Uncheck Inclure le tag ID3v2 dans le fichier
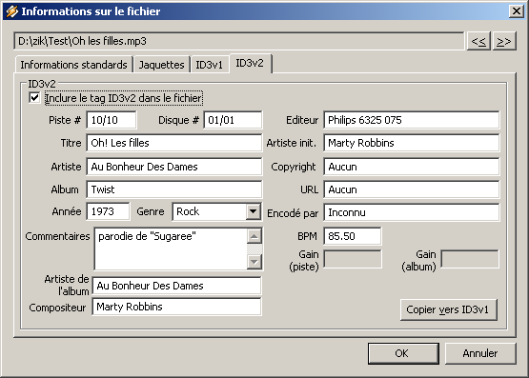Image resolution: width=529 pixels, height=378 pixels. coord(34,98)
